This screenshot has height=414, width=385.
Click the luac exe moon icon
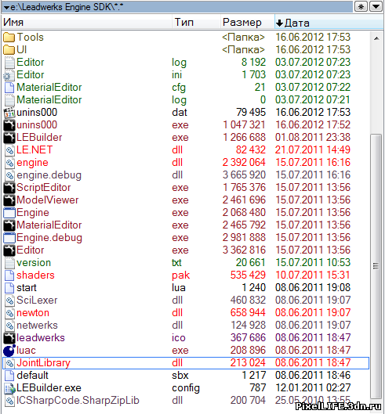tap(9, 351)
